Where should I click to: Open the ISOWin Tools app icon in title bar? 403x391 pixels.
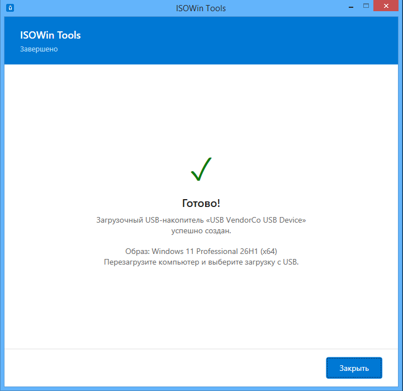tap(10, 8)
